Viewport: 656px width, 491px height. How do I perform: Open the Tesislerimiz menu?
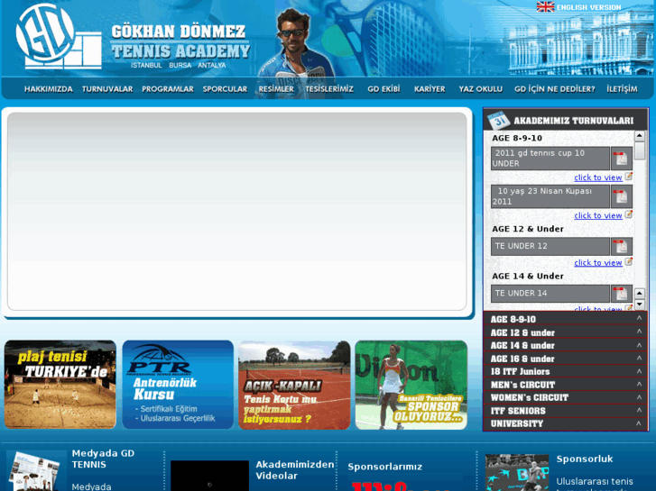point(329,89)
